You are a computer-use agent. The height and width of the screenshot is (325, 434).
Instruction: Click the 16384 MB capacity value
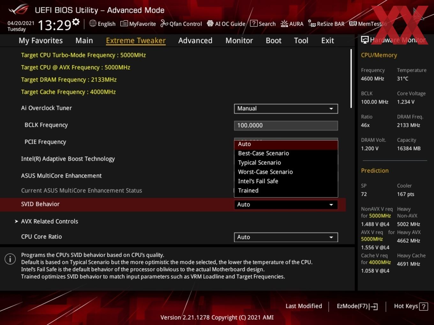point(409,148)
